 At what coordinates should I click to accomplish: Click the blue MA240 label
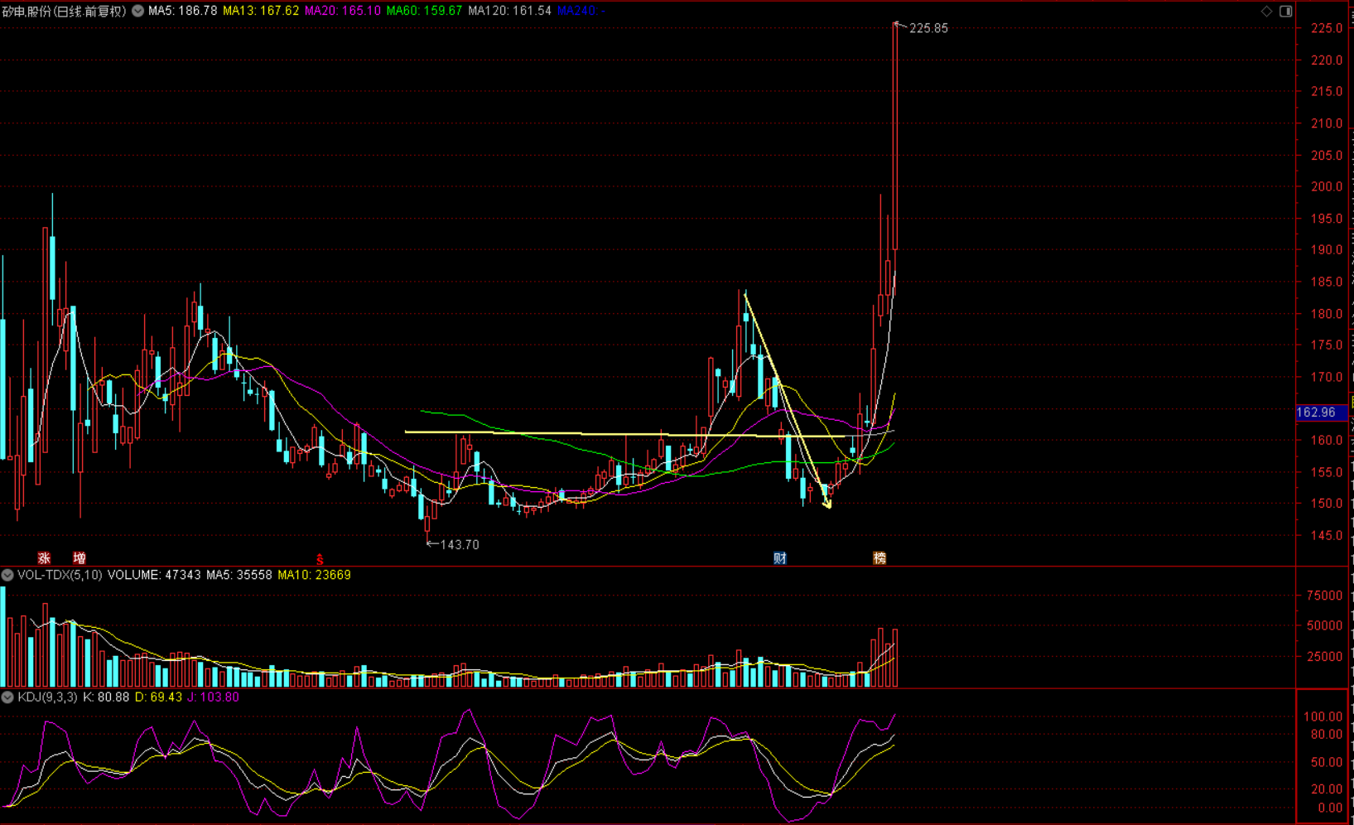[x=580, y=11]
